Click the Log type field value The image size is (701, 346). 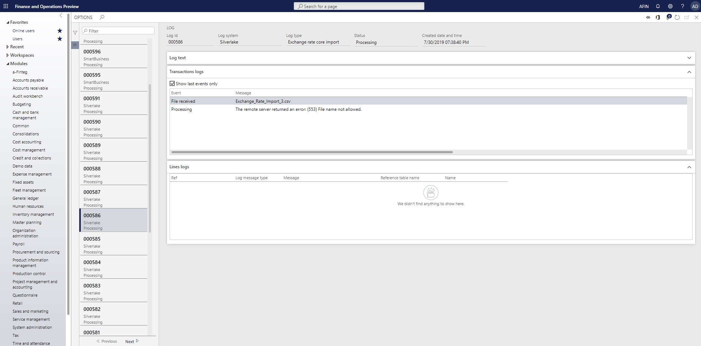tap(318, 42)
